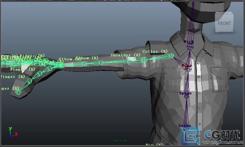Screen dimensions: 245x147
Task: Click the XYZ axis indicator
Action: tap(13, 132)
